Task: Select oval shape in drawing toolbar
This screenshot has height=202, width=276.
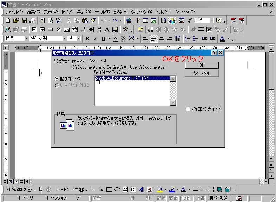Action: tap(117, 190)
